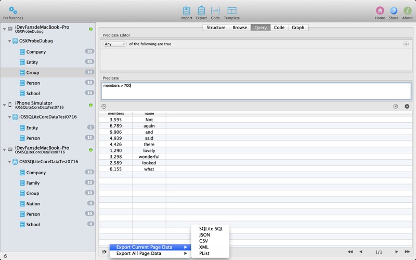Screen dimensions: 416x260
Task: Add a predicate rule with plus button
Action: pos(406,44)
